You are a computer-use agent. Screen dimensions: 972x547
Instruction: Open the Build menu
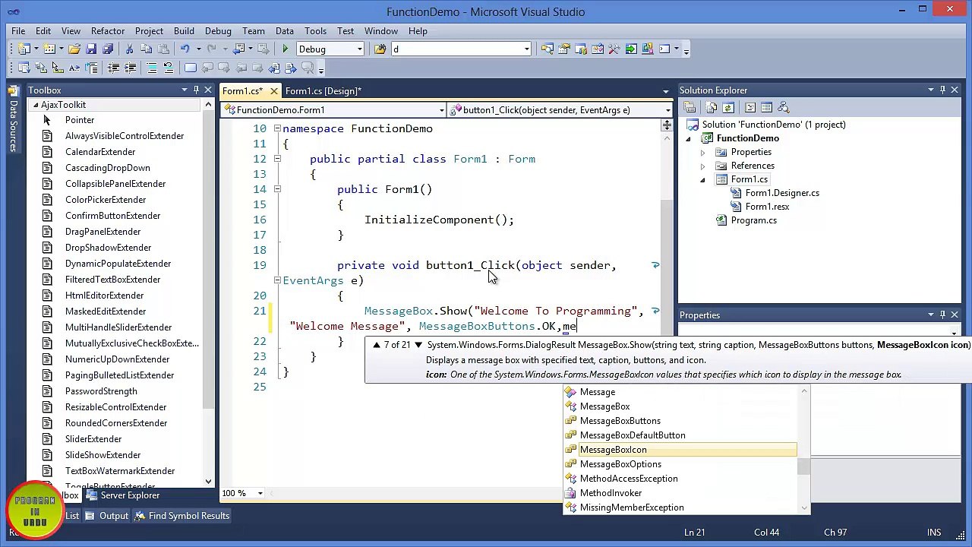pyautogui.click(x=184, y=31)
